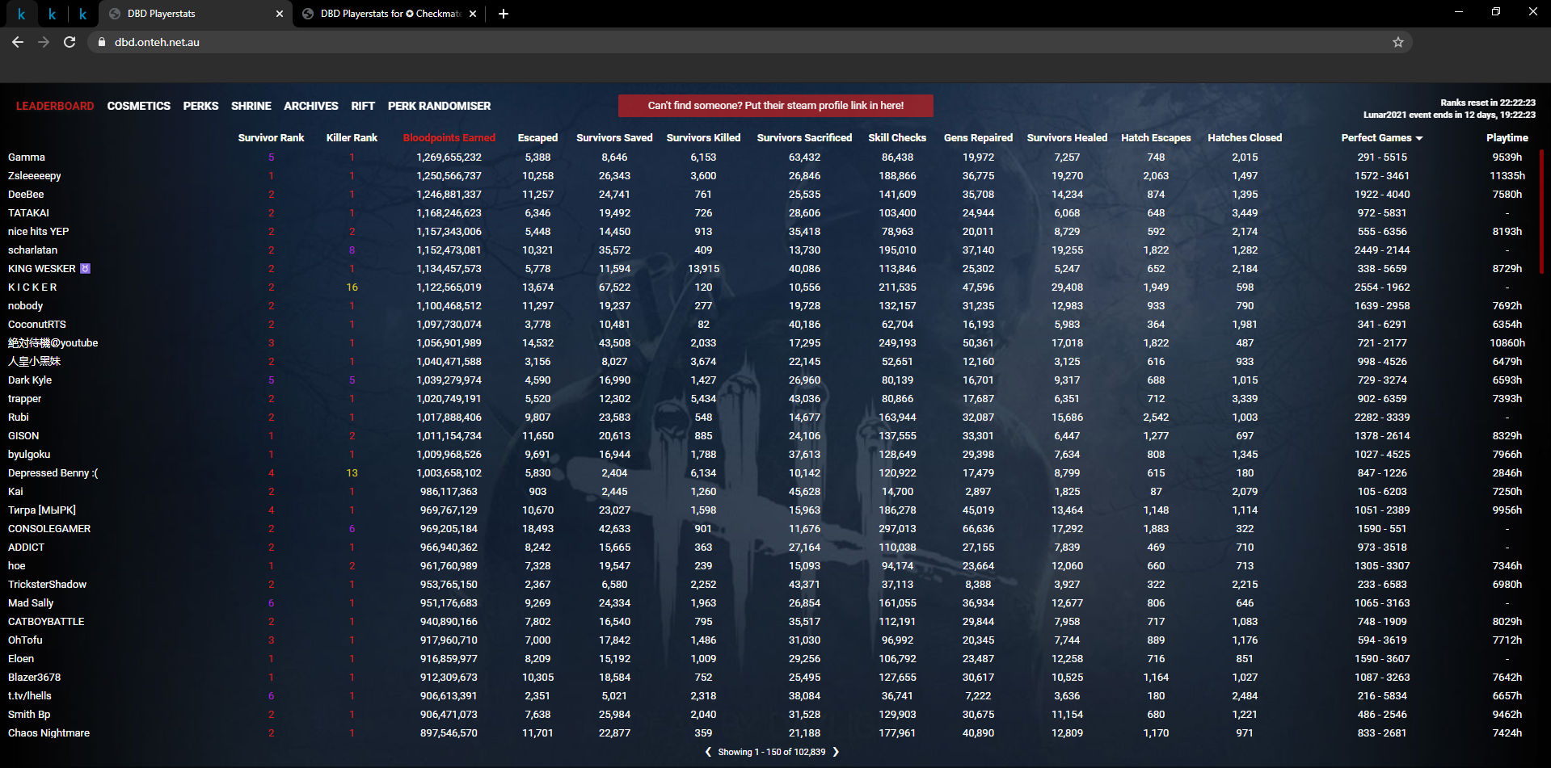Minimize the browser window

[x=1459, y=12]
